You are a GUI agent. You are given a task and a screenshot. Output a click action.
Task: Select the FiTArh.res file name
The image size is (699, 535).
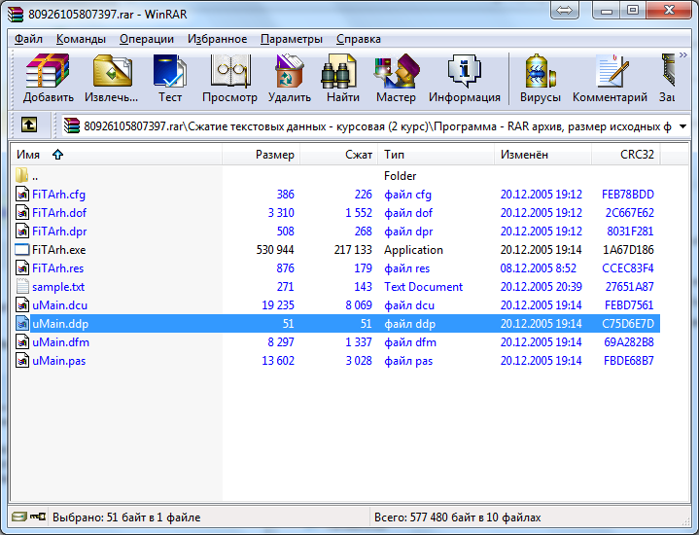[58, 268]
